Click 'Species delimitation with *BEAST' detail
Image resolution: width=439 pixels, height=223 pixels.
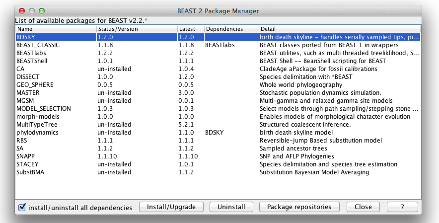tap(306, 77)
